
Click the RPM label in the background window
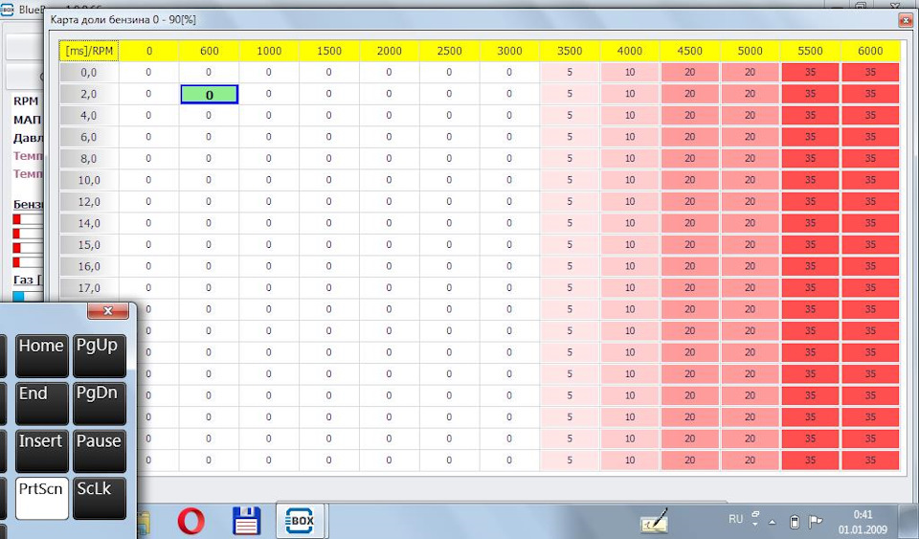(26, 101)
